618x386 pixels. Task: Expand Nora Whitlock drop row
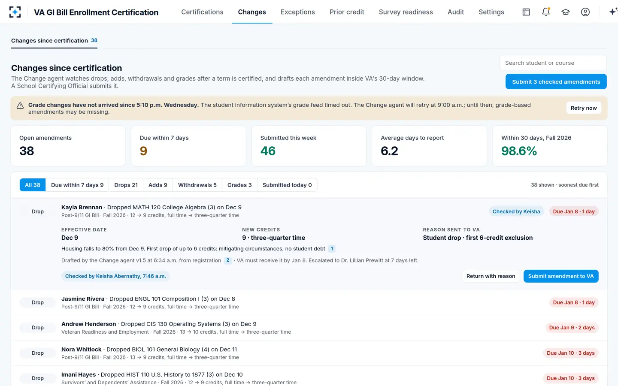tap(309, 353)
